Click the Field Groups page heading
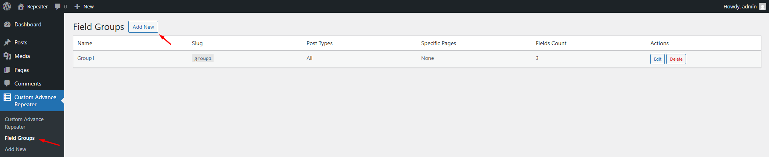Screen dimensions: 769x157 tap(99, 27)
